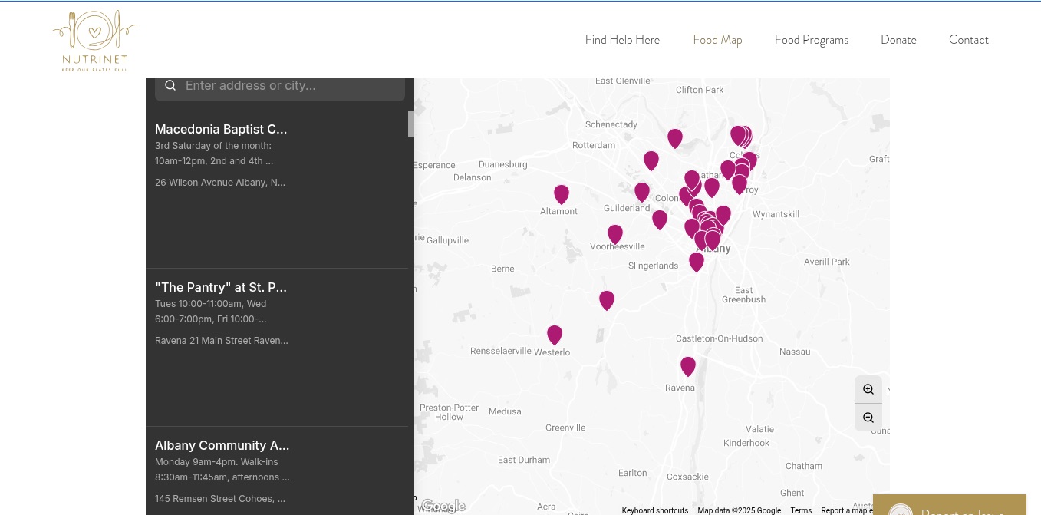Click the Google logo on map

(443, 506)
